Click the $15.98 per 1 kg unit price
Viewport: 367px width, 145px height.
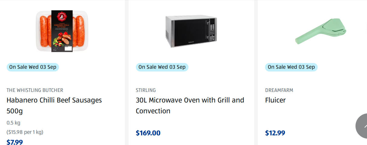(25, 132)
